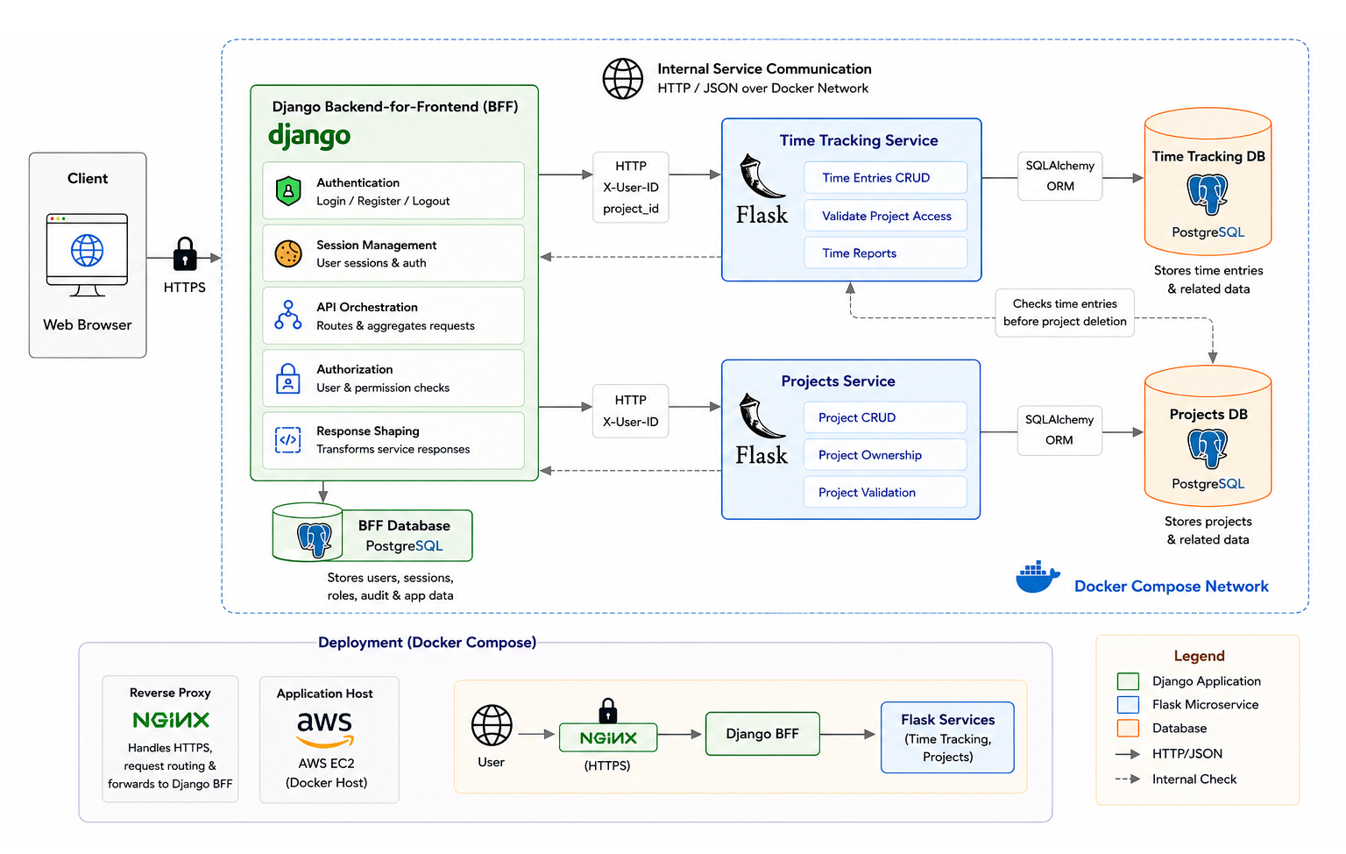1346x854 pixels.
Task: Click the User globe icon in deployment flow
Action: coord(492,725)
